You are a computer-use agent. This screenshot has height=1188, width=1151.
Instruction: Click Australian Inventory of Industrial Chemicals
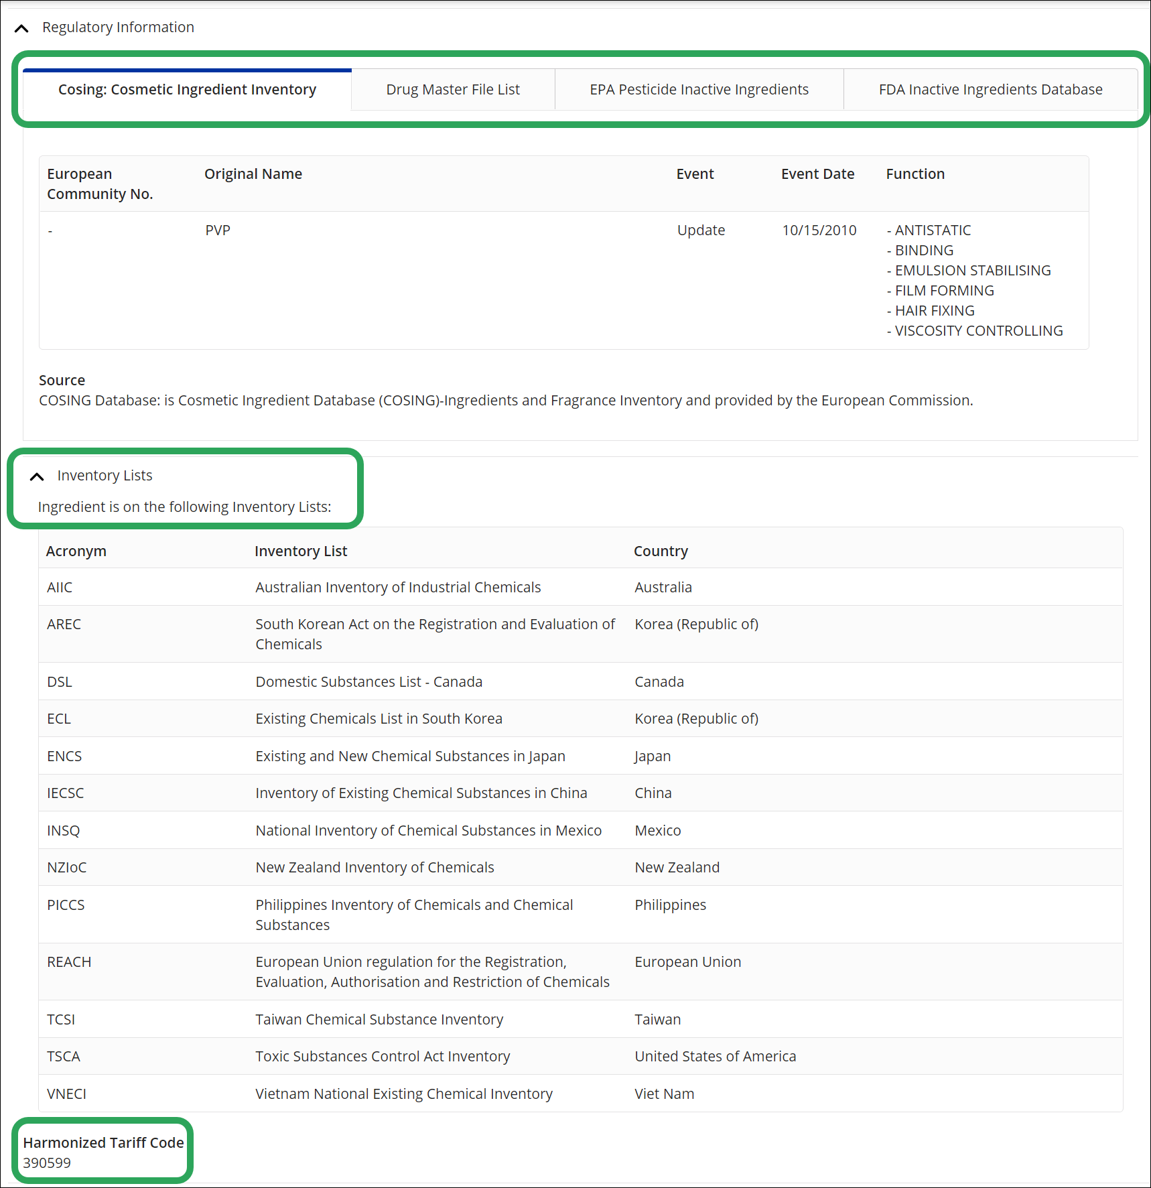pos(398,587)
